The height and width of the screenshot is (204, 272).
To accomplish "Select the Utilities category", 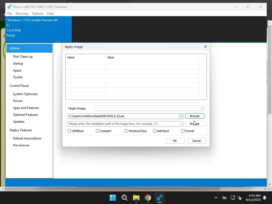I will click(x=29, y=48).
